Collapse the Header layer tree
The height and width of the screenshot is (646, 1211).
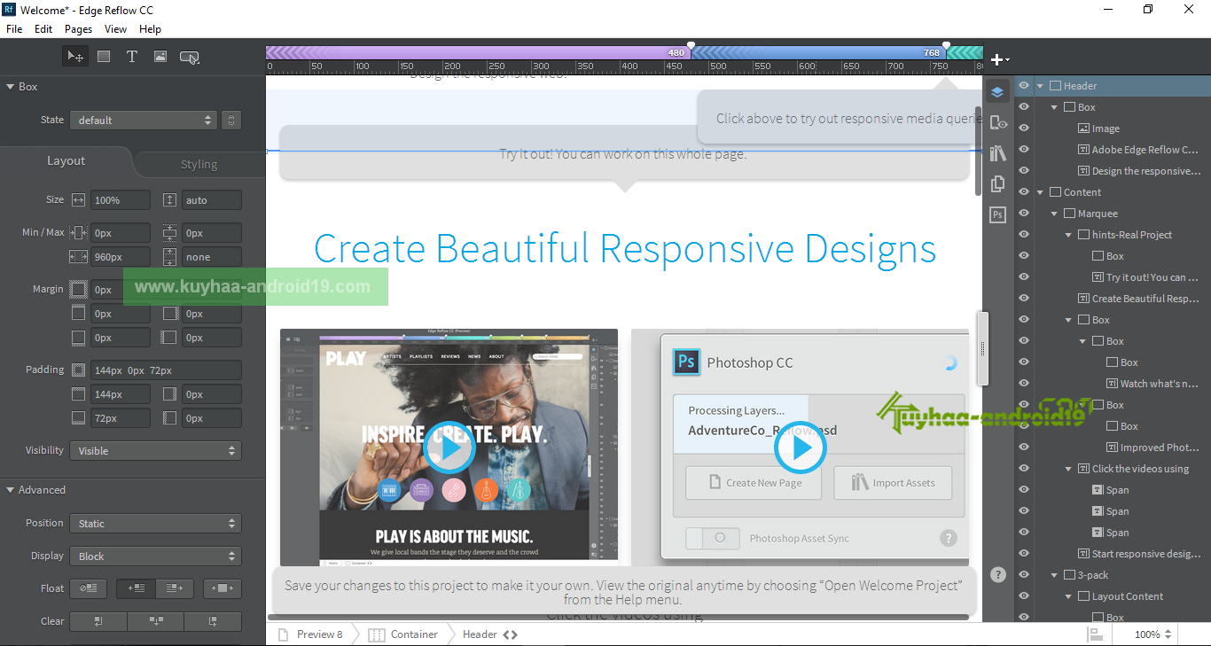[x=1040, y=86]
